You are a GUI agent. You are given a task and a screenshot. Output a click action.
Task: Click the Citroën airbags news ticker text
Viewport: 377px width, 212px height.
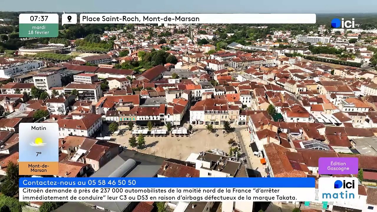click(x=160, y=194)
